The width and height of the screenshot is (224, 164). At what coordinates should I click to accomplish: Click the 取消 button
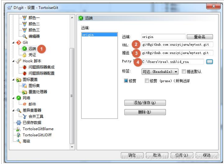click(157, 155)
